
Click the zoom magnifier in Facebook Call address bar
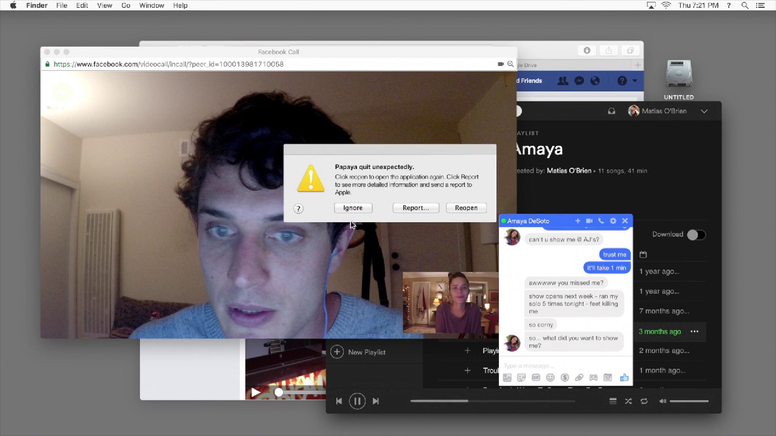click(x=510, y=64)
